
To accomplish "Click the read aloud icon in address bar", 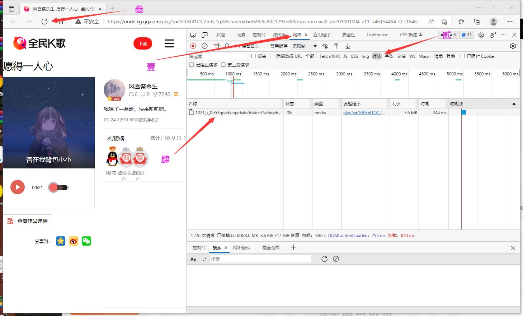I will 431,22.
